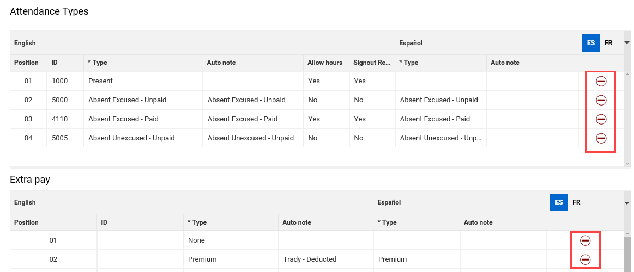Screen dimensions: 634x272
Task: Remove the Absent Excused - Paid row
Action: pyautogui.click(x=601, y=119)
